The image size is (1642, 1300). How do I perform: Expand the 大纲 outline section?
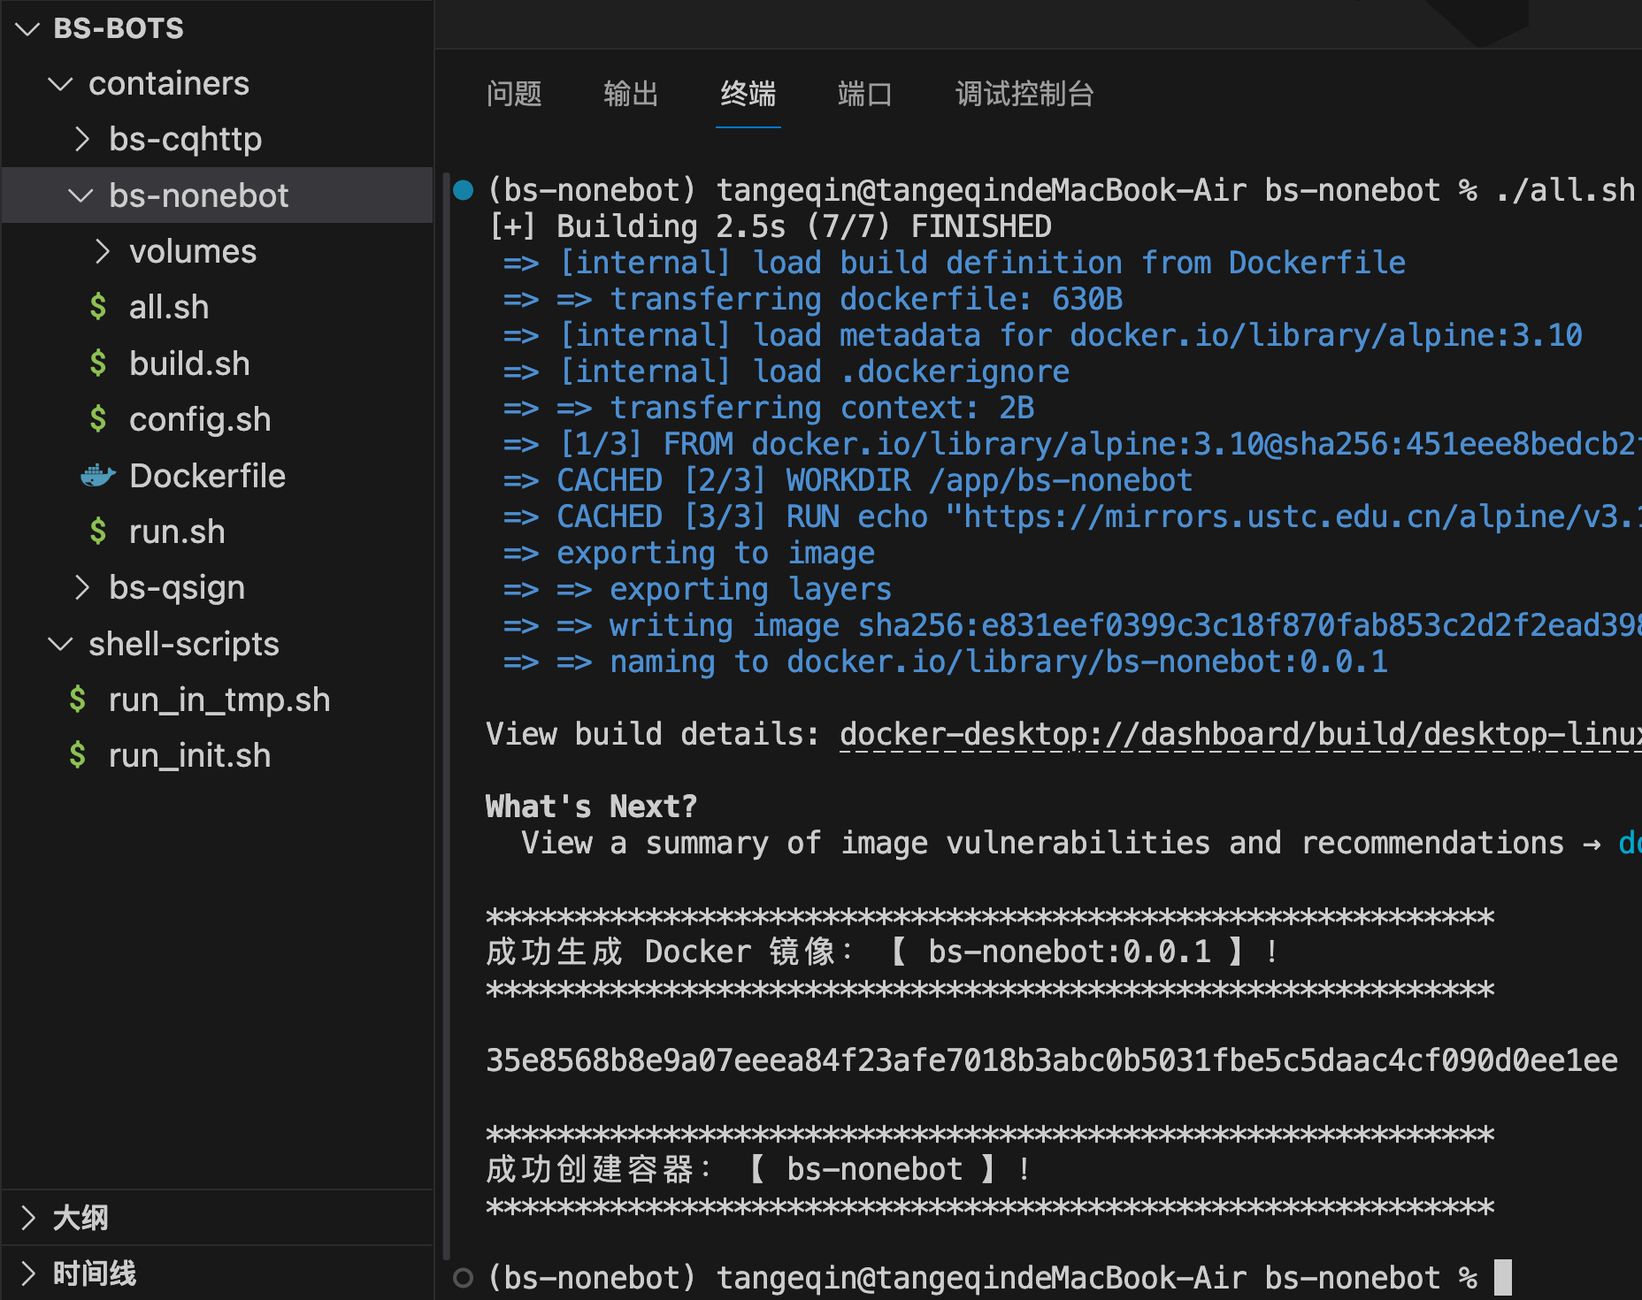28,1218
